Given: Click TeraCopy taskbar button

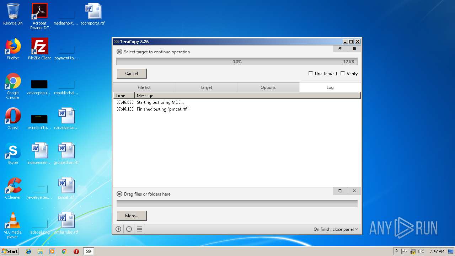Looking at the screenshot, I should [x=88, y=251].
